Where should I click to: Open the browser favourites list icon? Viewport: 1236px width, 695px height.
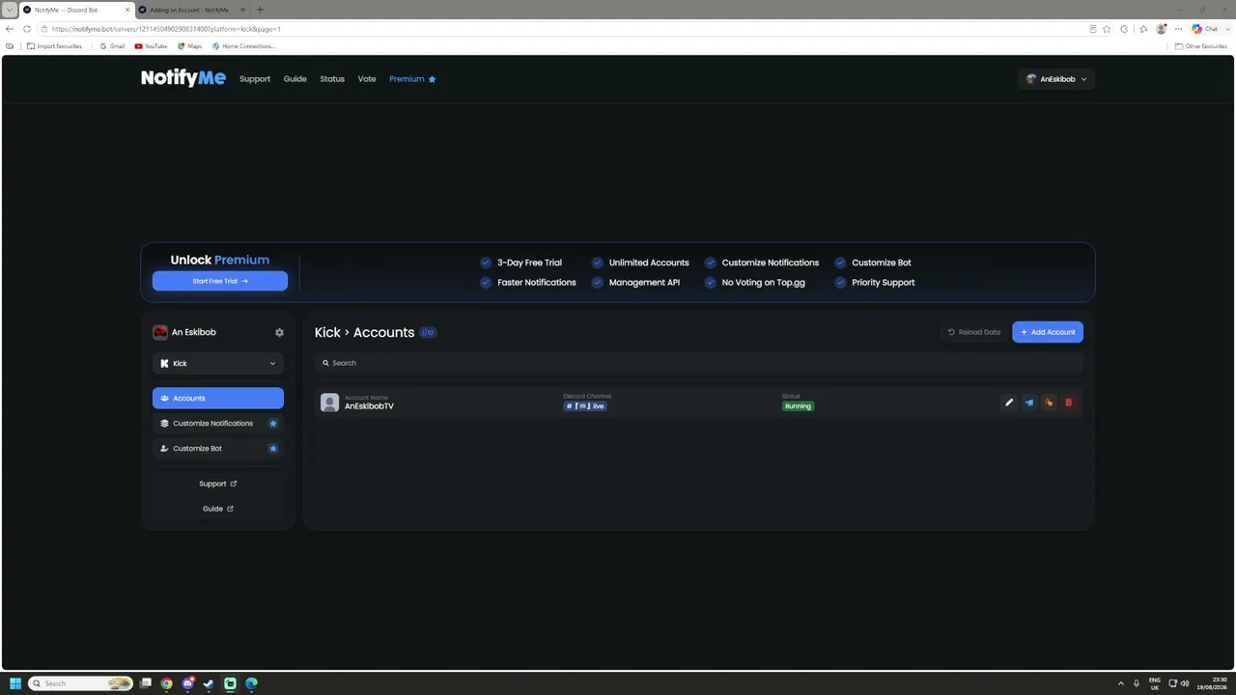point(1143,29)
